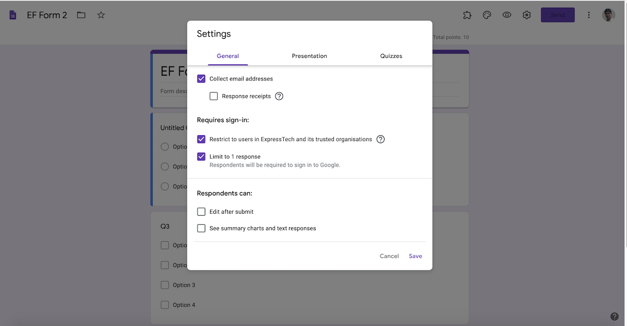Open the Quizzes tab
Viewport: 627px width, 326px height.
pos(391,56)
